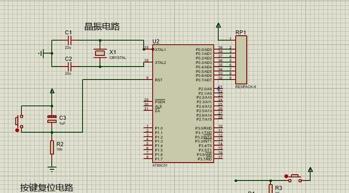Click the 22u value under C2
Image resolution: width=349 pixels, height=193 pixels.
pos(68,73)
